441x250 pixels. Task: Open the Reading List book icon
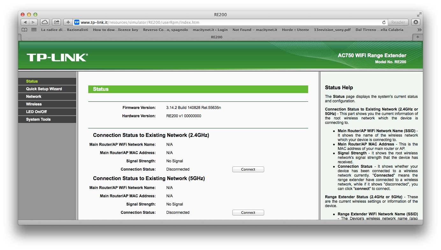pyautogui.click(x=24, y=30)
